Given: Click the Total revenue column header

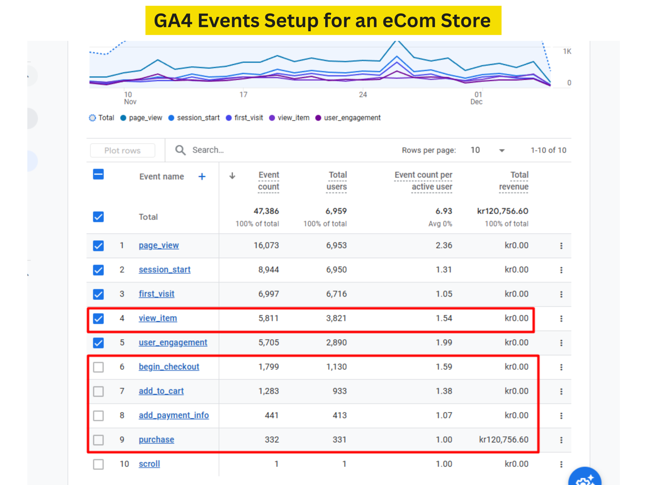Looking at the screenshot, I should click(x=513, y=181).
